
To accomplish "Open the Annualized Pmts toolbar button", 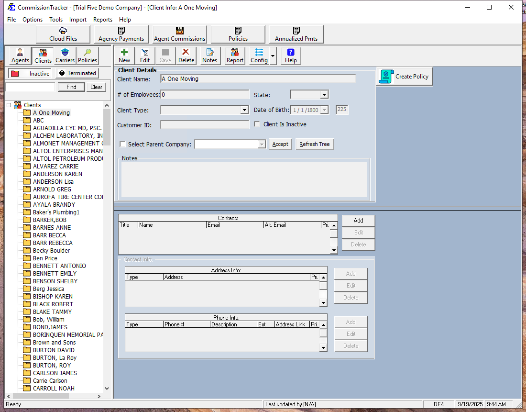I will coord(296,34).
